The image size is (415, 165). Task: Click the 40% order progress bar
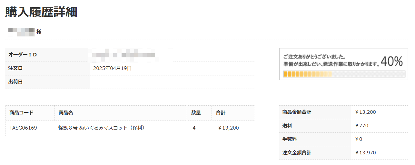point(344,74)
